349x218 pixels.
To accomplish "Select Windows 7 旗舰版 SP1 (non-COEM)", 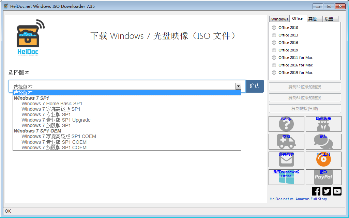I will 127,125.
